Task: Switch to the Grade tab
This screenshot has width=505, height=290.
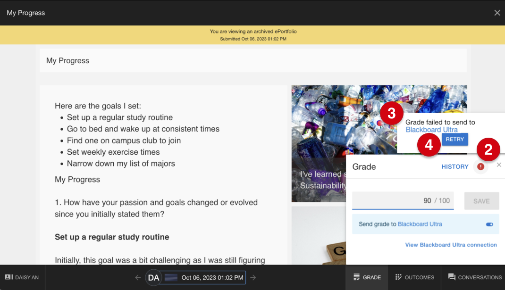Action: [367, 277]
